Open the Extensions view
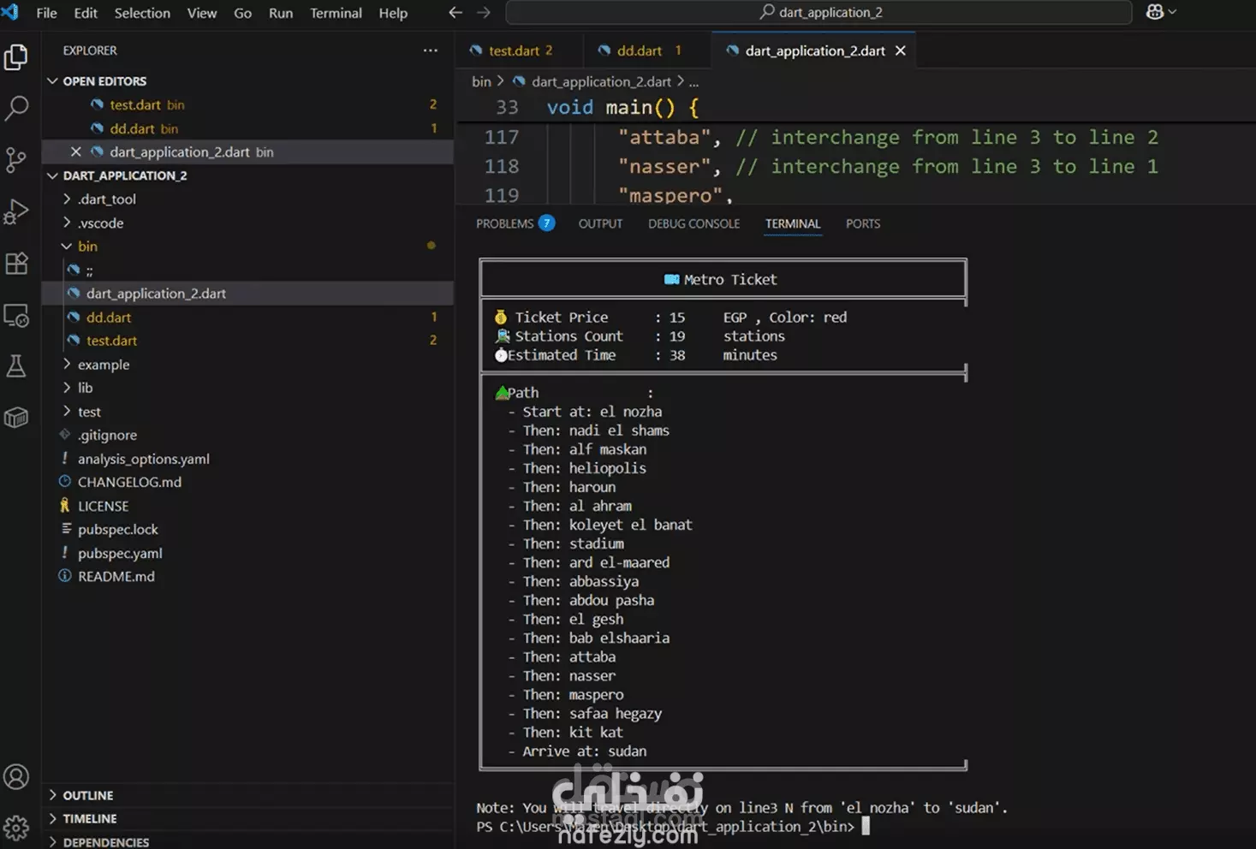 16,264
